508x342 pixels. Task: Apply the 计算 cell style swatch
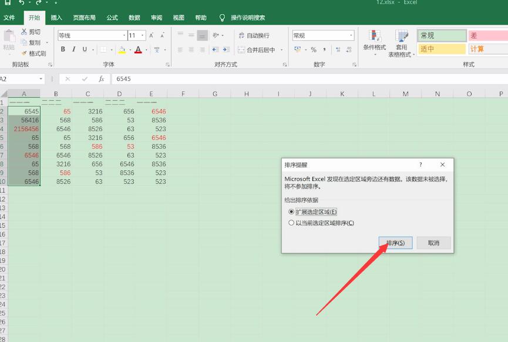click(x=488, y=49)
